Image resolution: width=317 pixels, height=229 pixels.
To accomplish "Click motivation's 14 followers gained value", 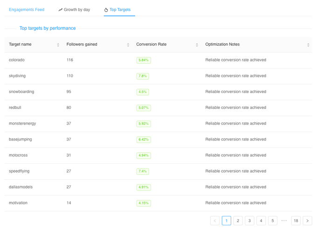I will coord(69,203).
